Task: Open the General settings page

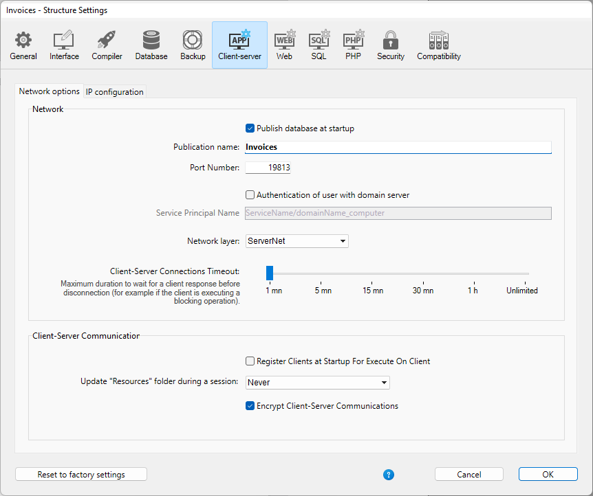Action: (x=23, y=45)
